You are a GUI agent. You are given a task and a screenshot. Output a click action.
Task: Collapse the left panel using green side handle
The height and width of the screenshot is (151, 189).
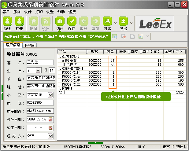pos(2,92)
